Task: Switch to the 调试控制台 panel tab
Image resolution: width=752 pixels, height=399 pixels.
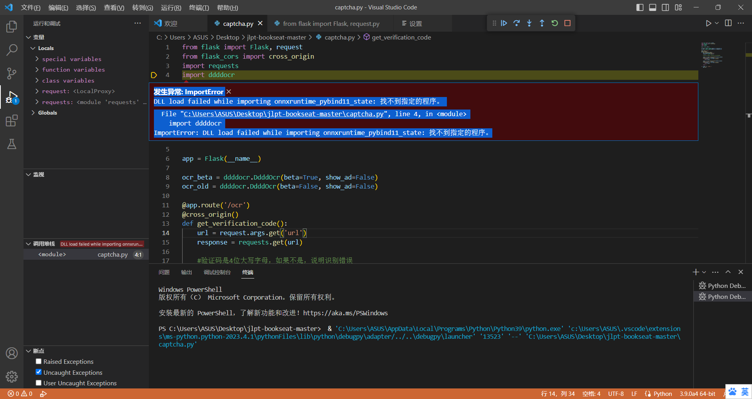Action: tap(217, 272)
